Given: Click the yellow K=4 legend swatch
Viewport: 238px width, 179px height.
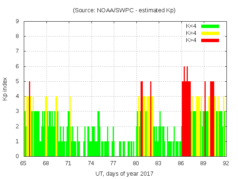Looking at the screenshot, I should (x=210, y=33).
